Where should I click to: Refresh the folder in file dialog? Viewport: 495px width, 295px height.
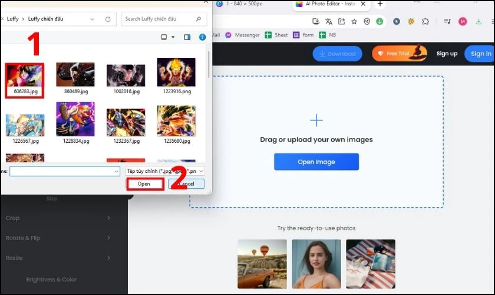[x=108, y=19]
